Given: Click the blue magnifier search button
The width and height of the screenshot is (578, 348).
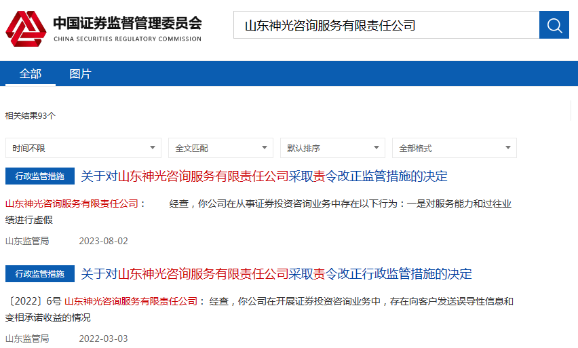Looking at the screenshot, I should 554,24.
